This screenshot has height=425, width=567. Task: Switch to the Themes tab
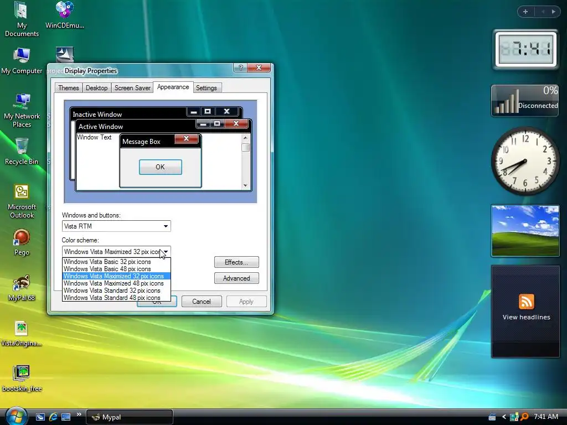tap(68, 88)
